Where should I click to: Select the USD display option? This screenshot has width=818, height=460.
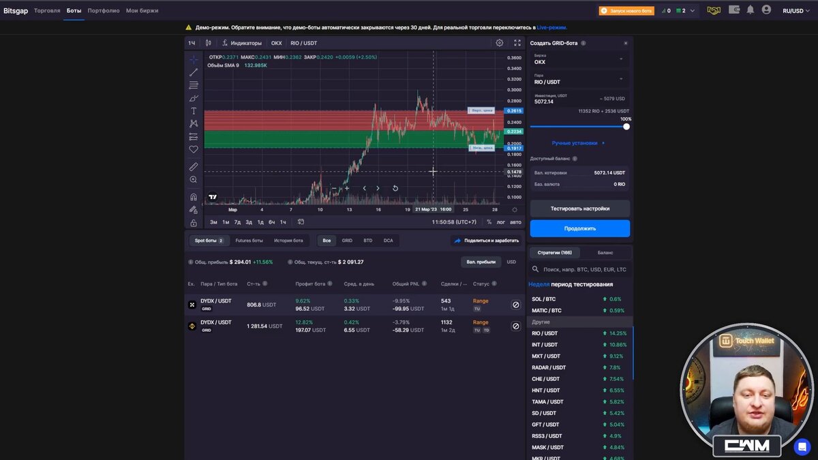coord(511,262)
